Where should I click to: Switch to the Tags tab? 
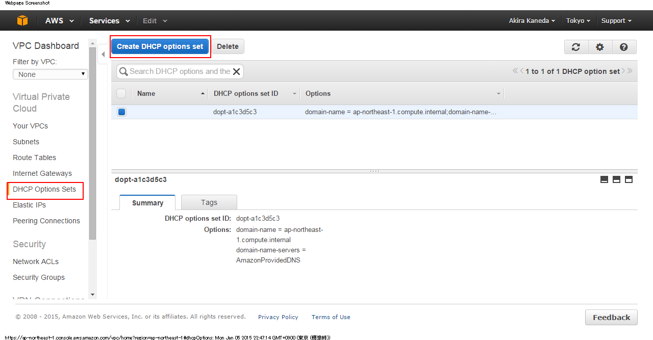[x=209, y=202]
